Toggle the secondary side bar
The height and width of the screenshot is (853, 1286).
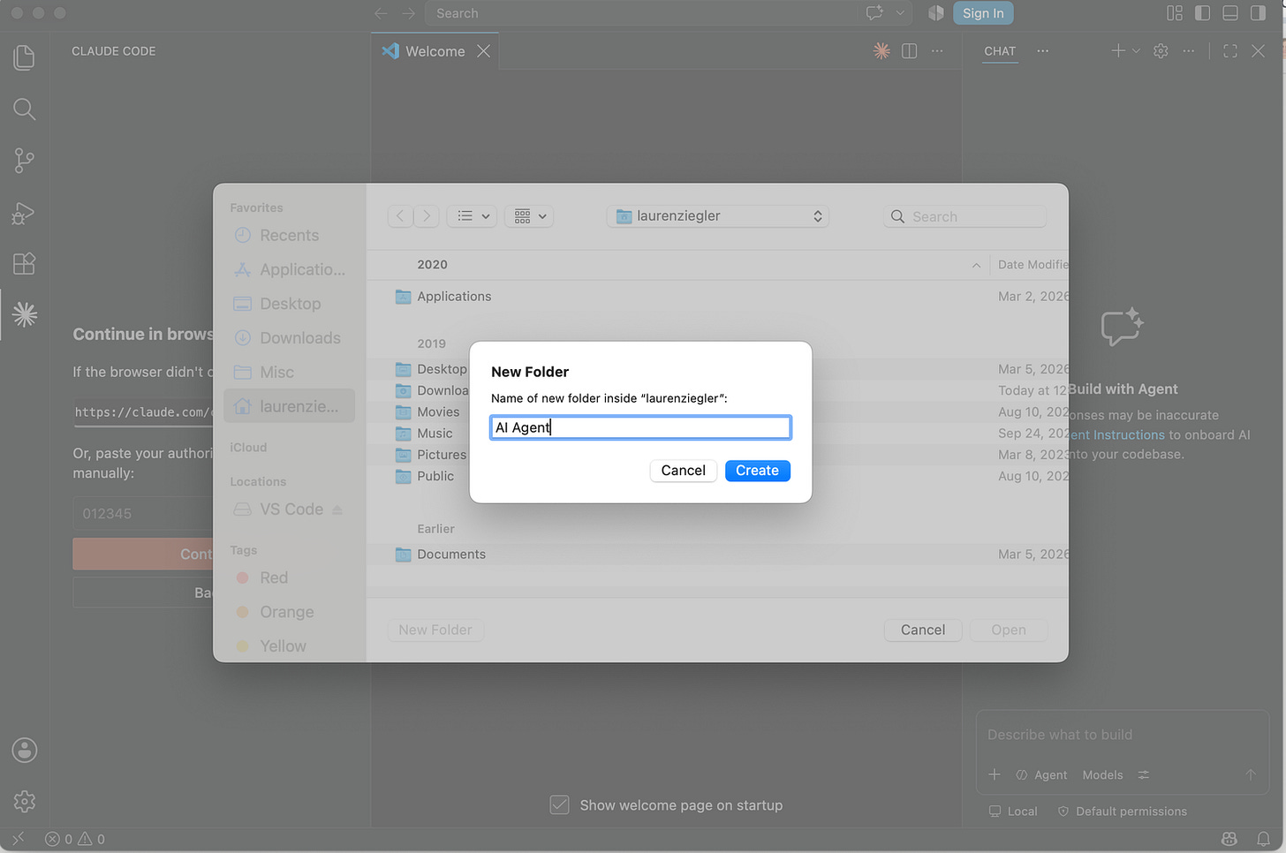coord(1259,13)
